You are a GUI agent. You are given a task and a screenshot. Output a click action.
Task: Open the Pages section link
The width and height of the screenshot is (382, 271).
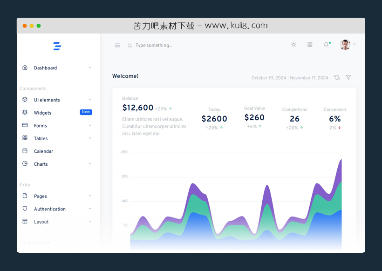pyautogui.click(x=41, y=196)
